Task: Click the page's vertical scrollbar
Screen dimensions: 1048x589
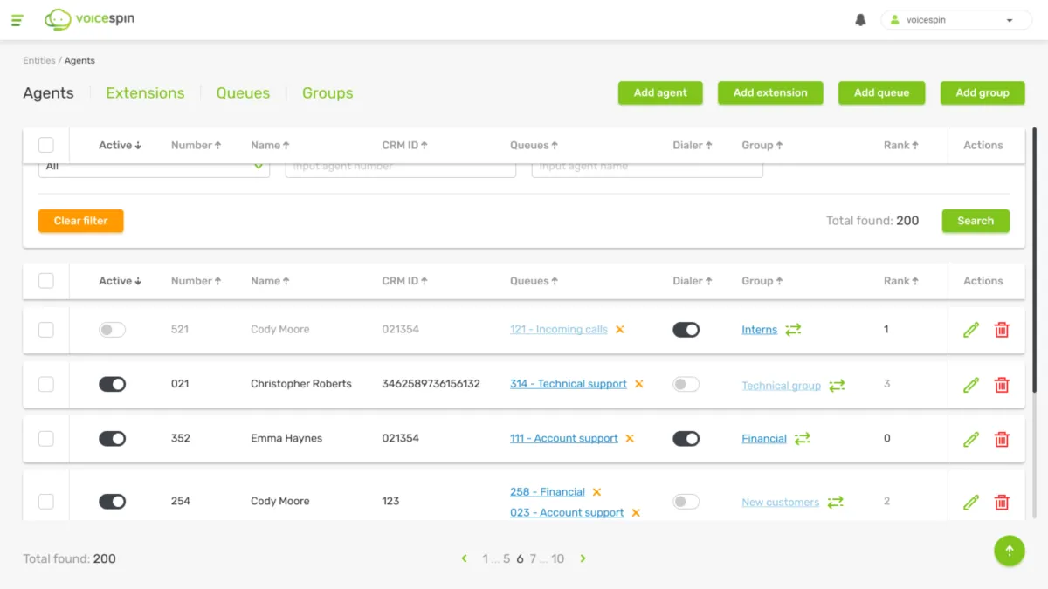Action: pos(1035,260)
